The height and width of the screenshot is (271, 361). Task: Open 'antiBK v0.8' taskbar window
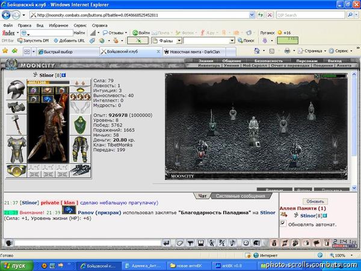(233, 266)
